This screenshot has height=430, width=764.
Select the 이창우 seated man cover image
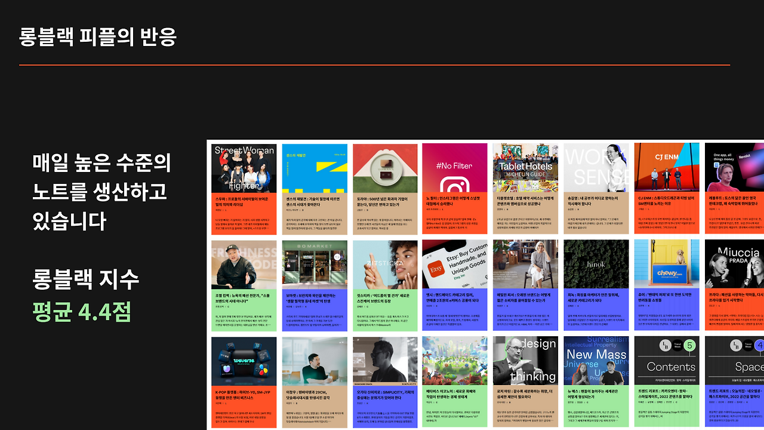pos(315,361)
